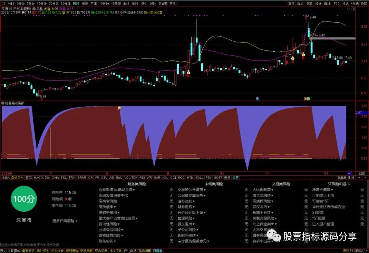Switch to 分时 chart period
The image size is (369, 253).
coord(11,3)
